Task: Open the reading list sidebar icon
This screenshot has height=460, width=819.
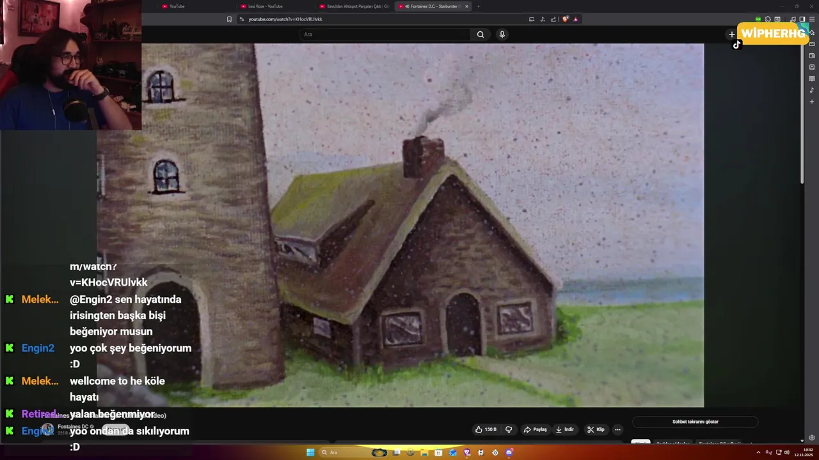Action: 812,67
